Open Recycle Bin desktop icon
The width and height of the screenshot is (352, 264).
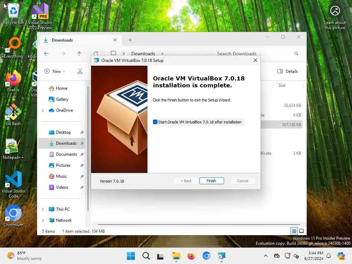[x=13, y=14]
